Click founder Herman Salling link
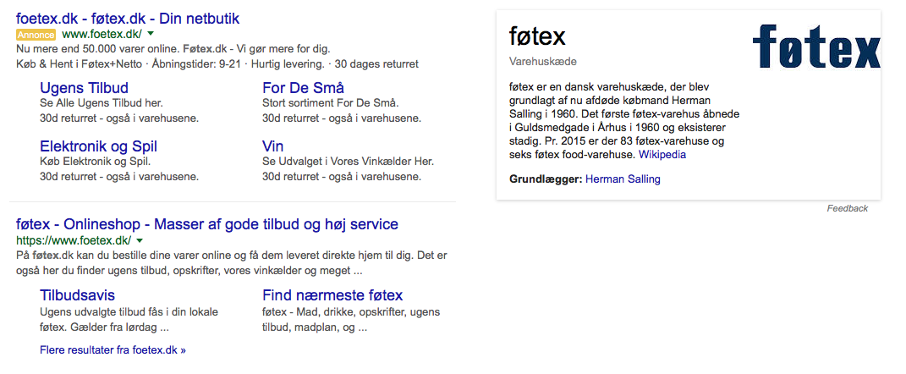The width and height of the screenshot is (906, 374). click(x=623, y=179)
